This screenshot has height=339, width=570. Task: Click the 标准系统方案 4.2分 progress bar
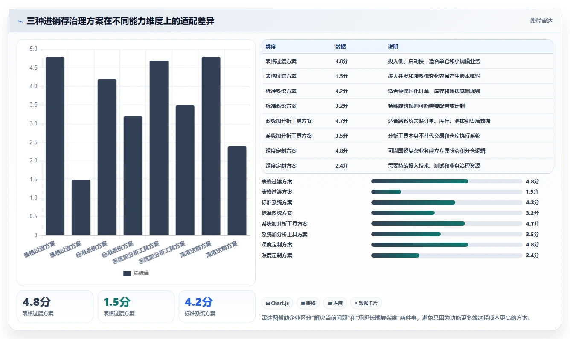447,203
